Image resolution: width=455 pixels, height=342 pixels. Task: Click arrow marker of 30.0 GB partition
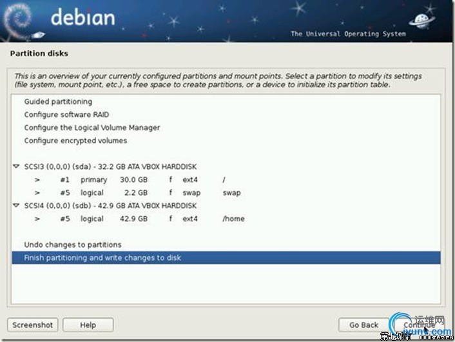click(37, 180)
